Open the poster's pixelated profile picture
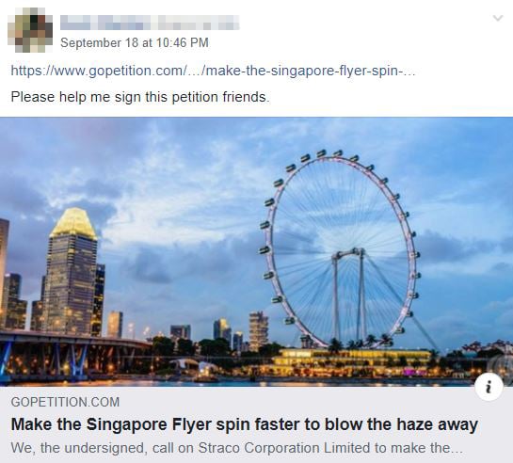 click(x=30, y=30)
